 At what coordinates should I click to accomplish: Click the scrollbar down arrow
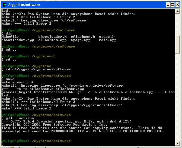(177, 144)
